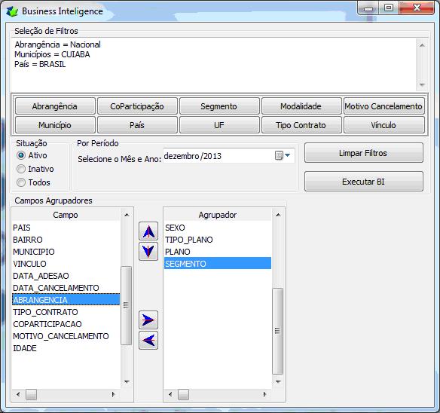The height and width of the screenshot is (413, 440).
Task: Click right arrow to add field to Agrupador
Action: coord(148,320)
